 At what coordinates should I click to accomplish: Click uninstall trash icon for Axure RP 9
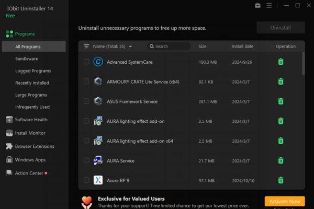click(x=281, y=180)
